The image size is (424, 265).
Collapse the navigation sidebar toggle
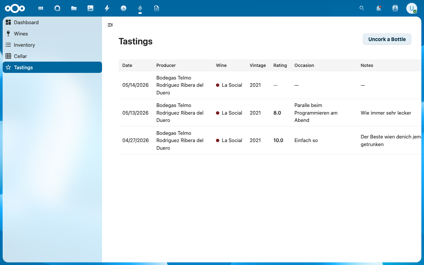pos(110,25)
